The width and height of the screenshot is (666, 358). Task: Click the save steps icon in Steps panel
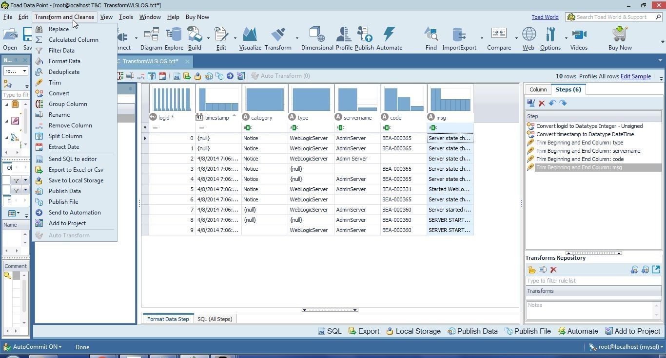point(531,103)
